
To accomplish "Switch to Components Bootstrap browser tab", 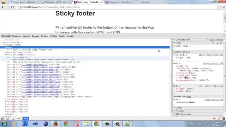I will [120, 2].
